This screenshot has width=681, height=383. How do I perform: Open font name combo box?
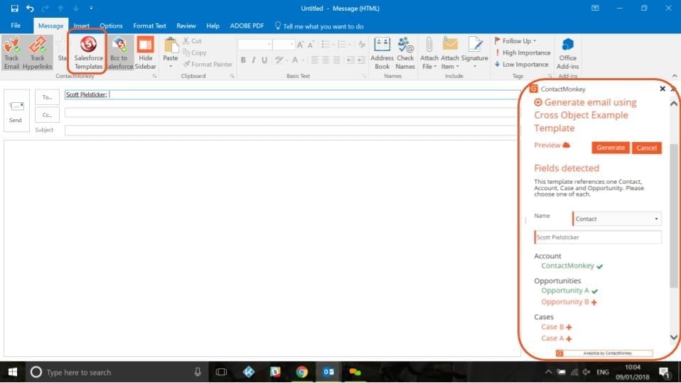[x=255, y=44]
